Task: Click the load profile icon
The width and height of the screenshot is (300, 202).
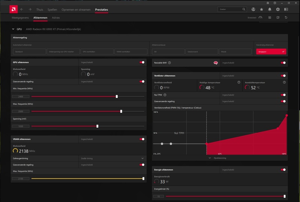Action: pyautogui.click(x=270, y=18)
